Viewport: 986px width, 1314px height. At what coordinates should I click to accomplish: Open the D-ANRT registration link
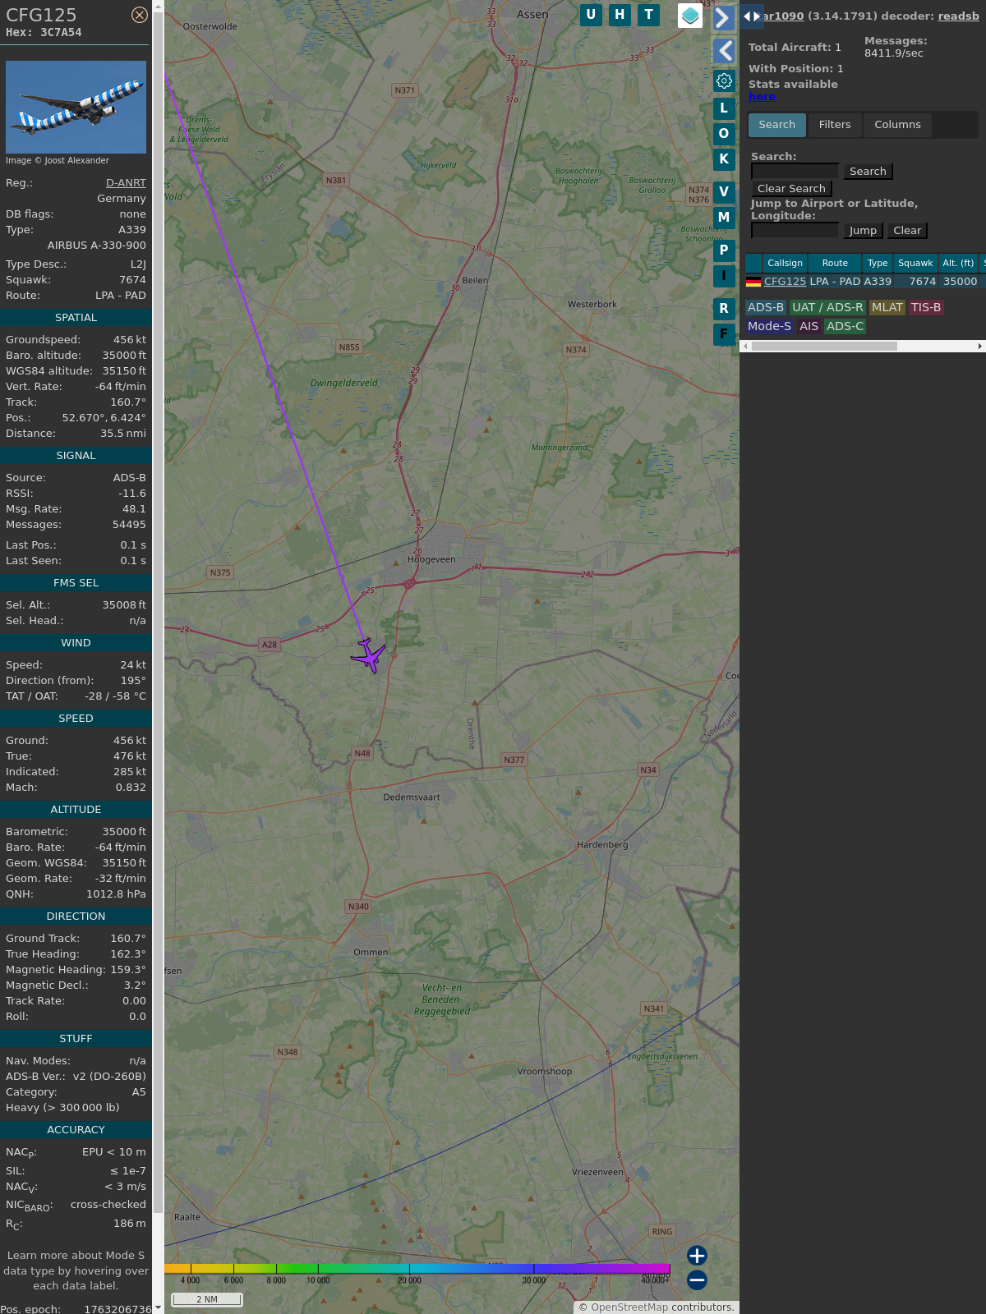point(126,183)
